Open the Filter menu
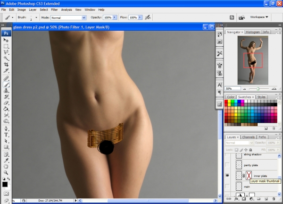This screenshot has height=204, width=283. coord(54,10)
